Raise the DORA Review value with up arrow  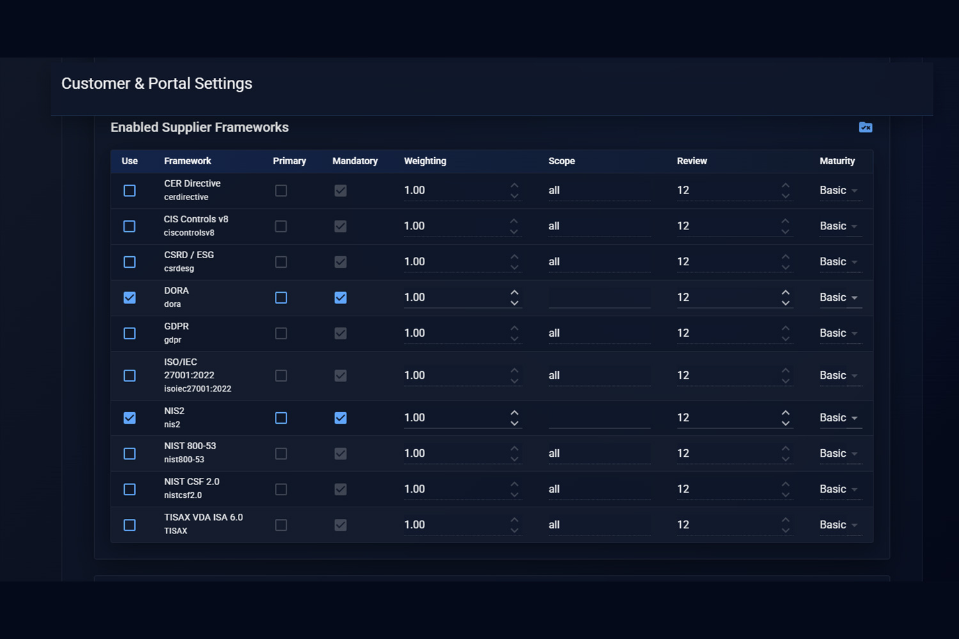coord(786,293)
